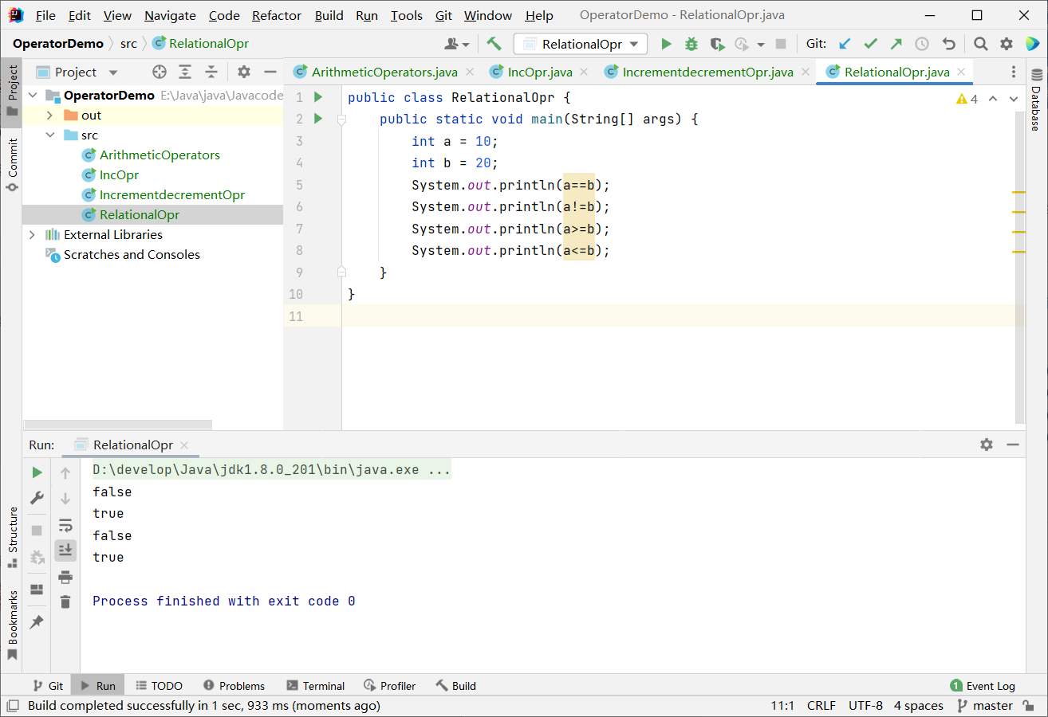Clear console with trash icon
The width and height of the screenshot is (1048, 717).
pos(65,601)
